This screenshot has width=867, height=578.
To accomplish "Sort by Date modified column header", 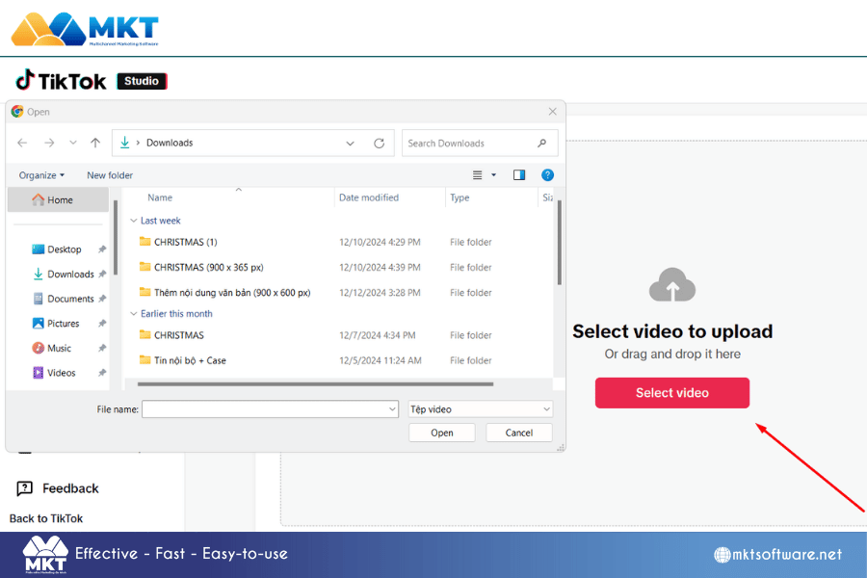I will pos(369,197).
